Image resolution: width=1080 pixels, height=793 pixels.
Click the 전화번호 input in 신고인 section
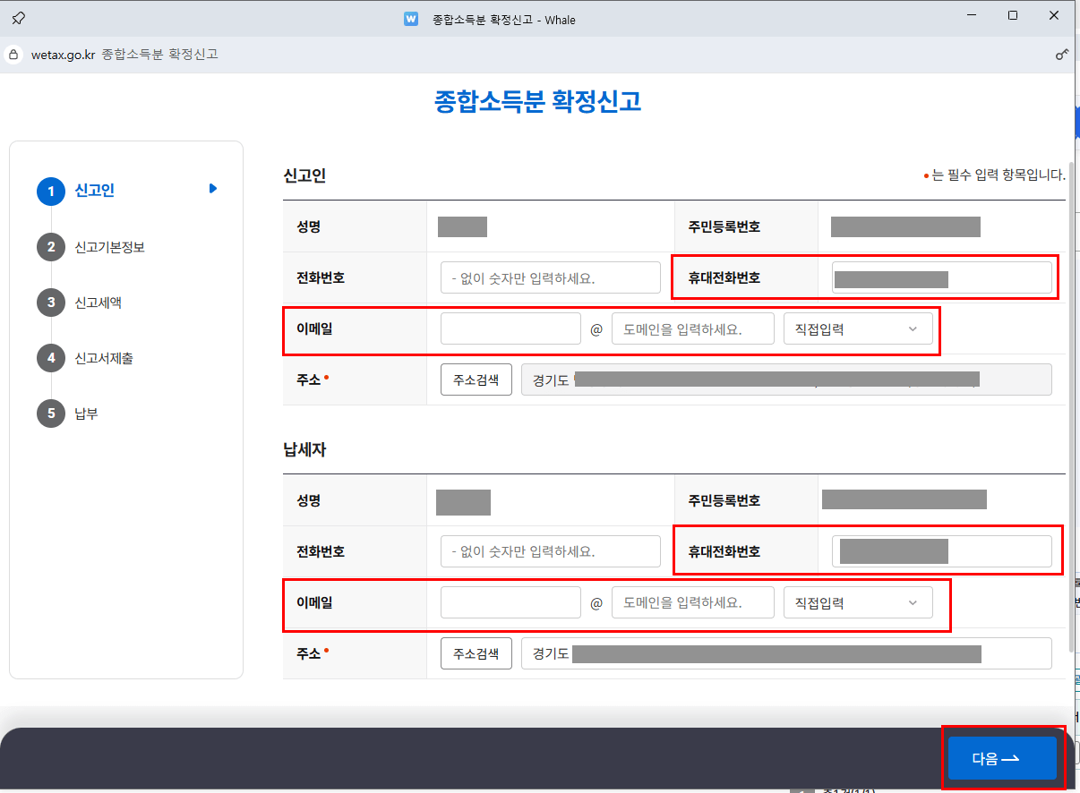click(x=550, y=277)
